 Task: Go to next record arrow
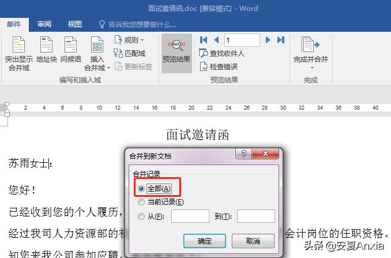[x=268, y=40]
